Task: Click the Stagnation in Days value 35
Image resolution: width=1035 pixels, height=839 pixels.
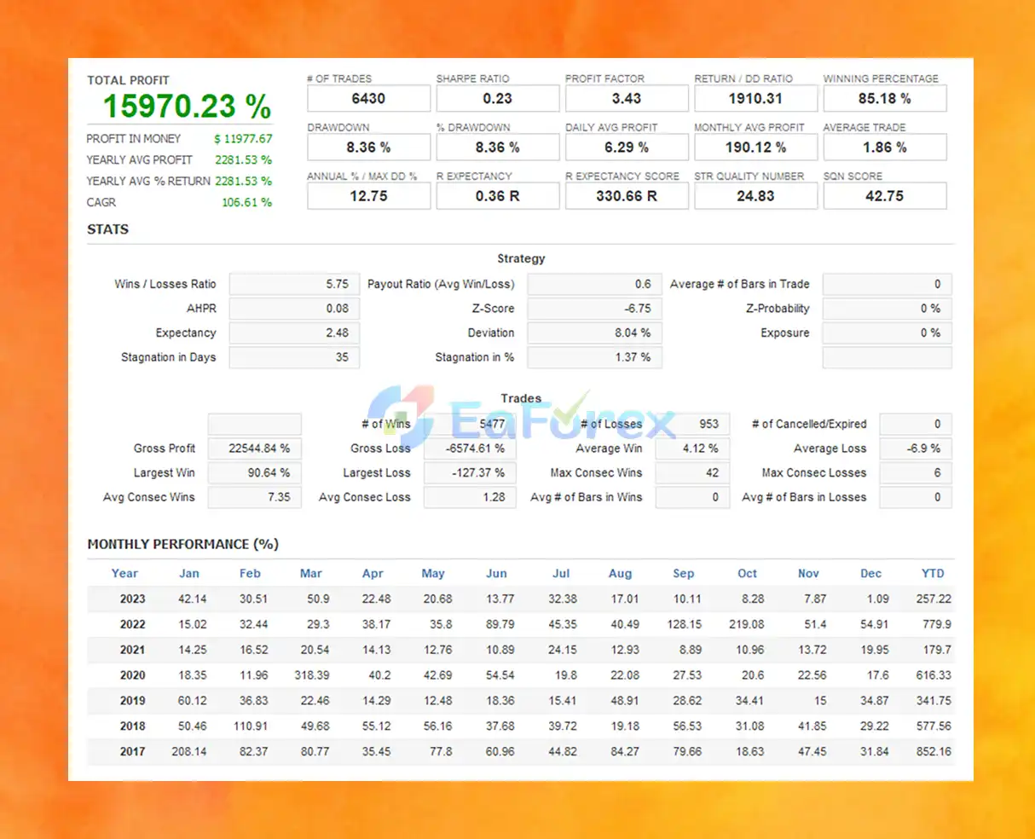Action: coord(294,357)
